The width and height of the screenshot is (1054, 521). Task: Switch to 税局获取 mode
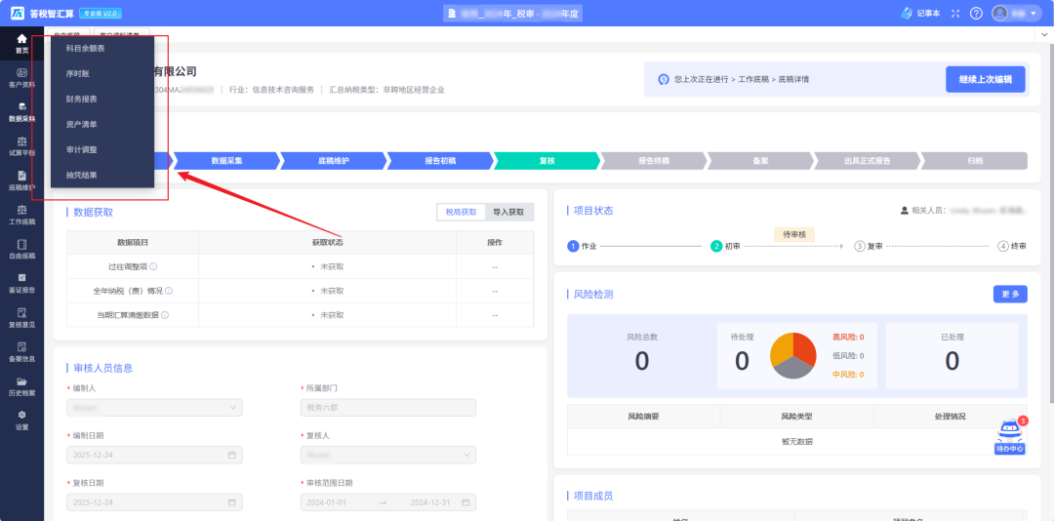tap(462, 212)
